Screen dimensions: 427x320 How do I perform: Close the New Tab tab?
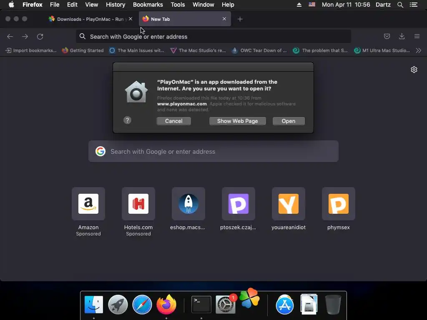pos(224,19)
